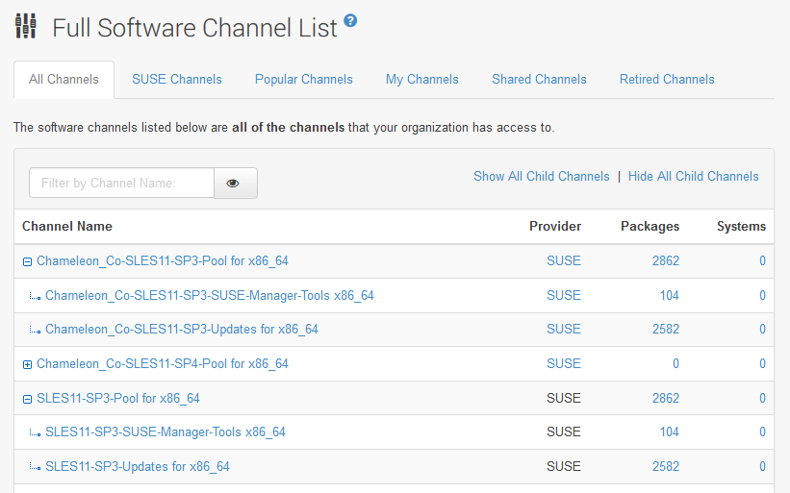
Task: Collapse Chameleon_Co-SLES11-SP3-Pool channel tree
Action: pyautogui.click(x=27, y=261)
